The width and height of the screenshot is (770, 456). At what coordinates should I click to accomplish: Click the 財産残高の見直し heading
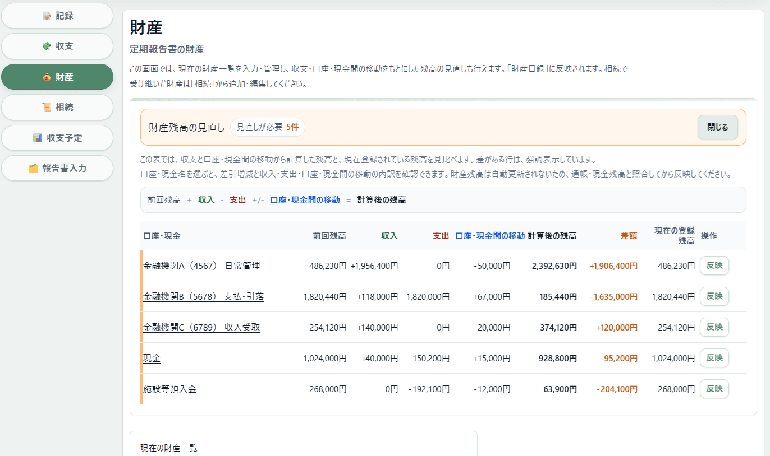coord(187,127)
